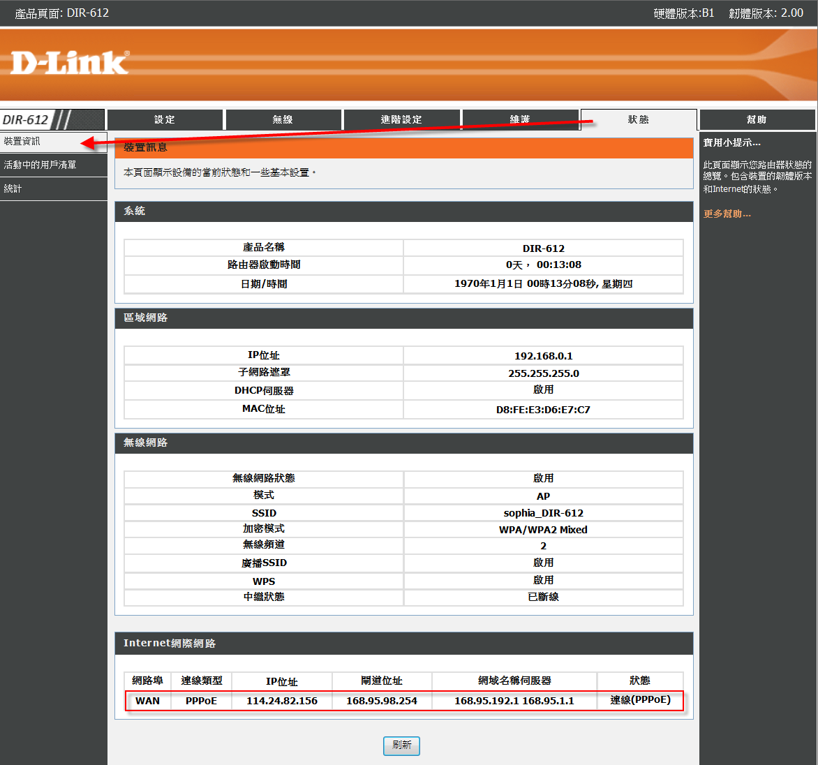The image size is (818, 765).
Task: Switch to the 無線 tab
Action: click(283, 119)
